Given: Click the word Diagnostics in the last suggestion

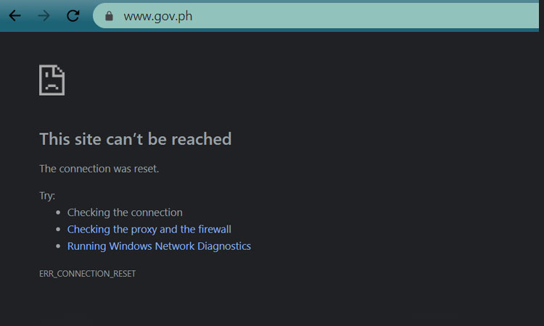Looking at the screenshot, I should [223, 246].
